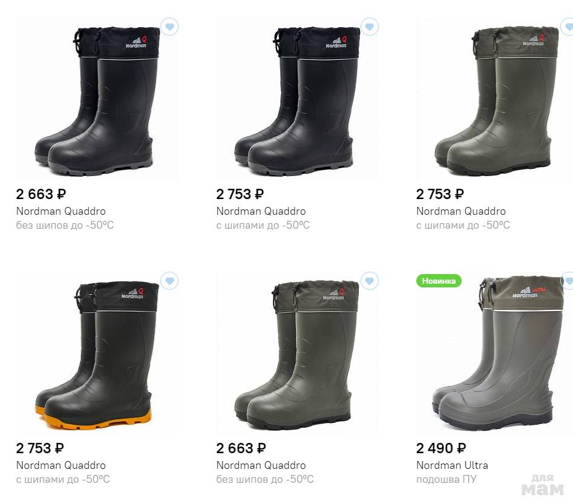Add bottom olive Quaddro boots to wishlist
This screenshot has width=573, height=504.
pos(370,281)
